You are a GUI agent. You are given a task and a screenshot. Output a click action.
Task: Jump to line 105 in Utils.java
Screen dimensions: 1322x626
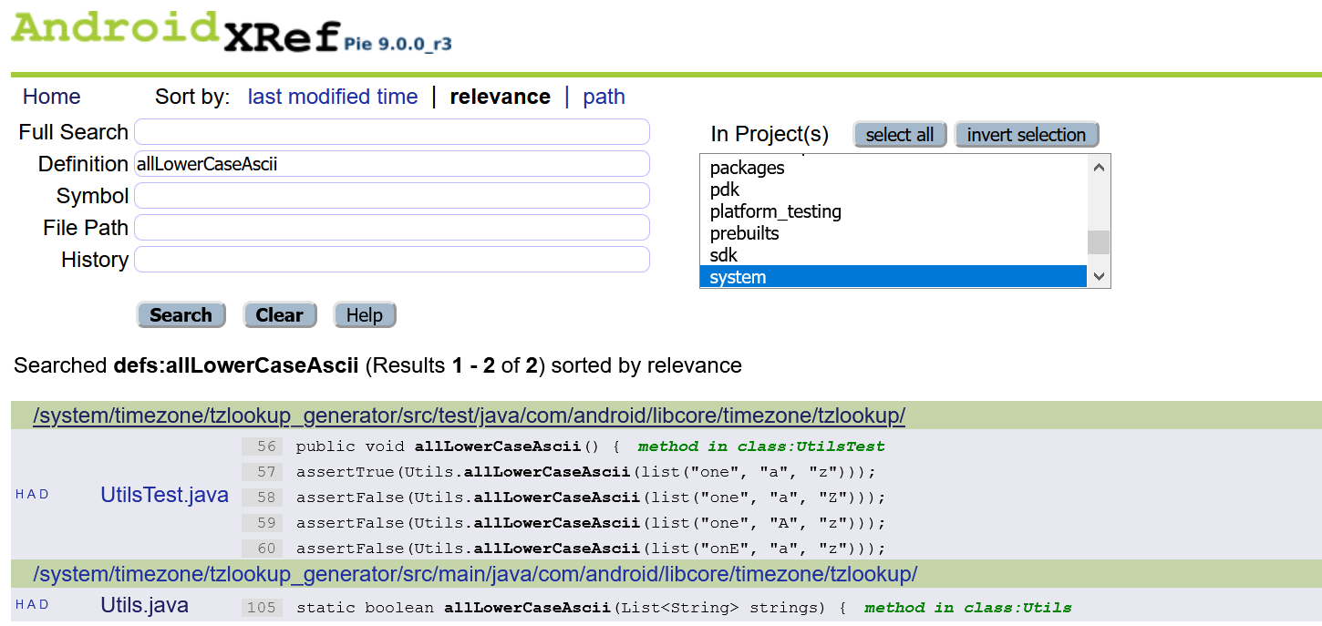263,608
